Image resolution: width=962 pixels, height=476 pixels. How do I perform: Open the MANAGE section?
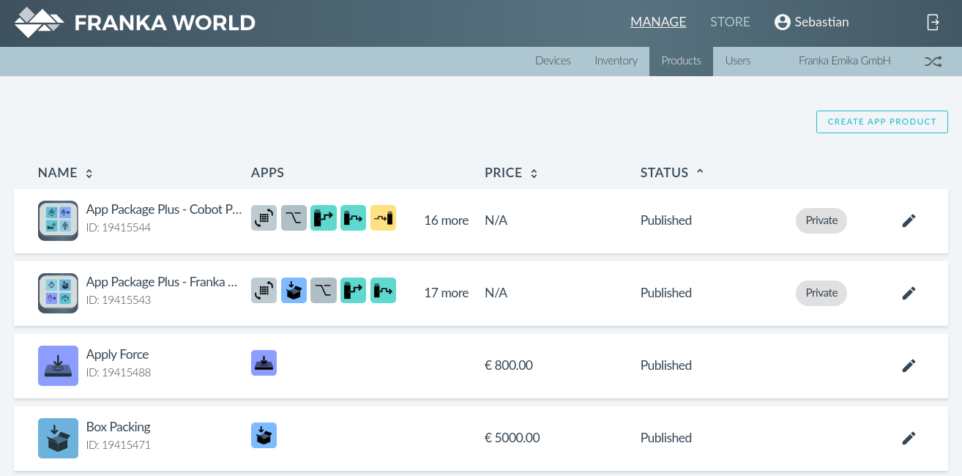(x=658, y=22)
